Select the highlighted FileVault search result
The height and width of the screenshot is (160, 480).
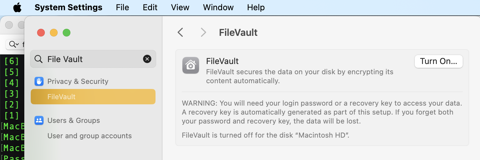(93, 97)
